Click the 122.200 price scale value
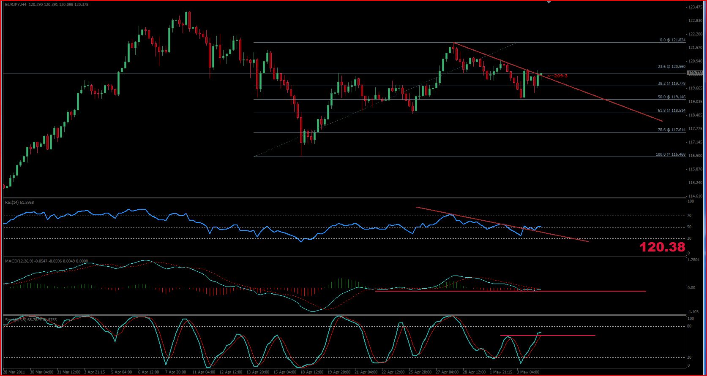The height and width of the screenshot is (376, 707). (x=695, y=34)
